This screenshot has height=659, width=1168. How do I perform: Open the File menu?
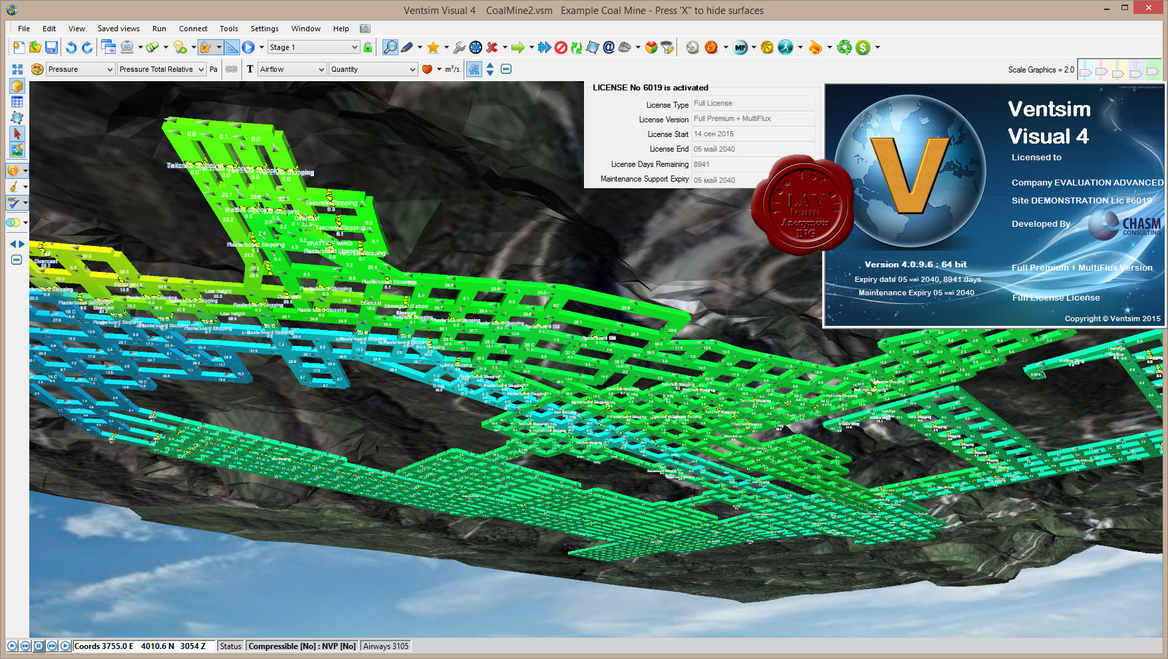(24, 29)
